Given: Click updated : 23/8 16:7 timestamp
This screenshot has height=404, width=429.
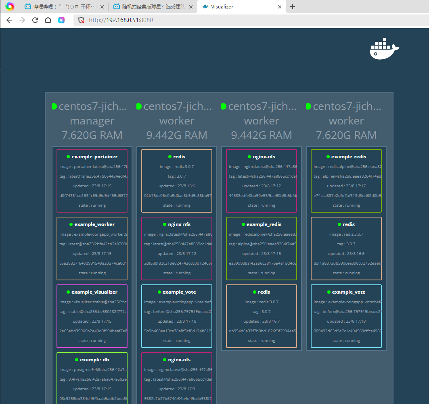Looking at the screenshot, I should [x=262, y=321].
